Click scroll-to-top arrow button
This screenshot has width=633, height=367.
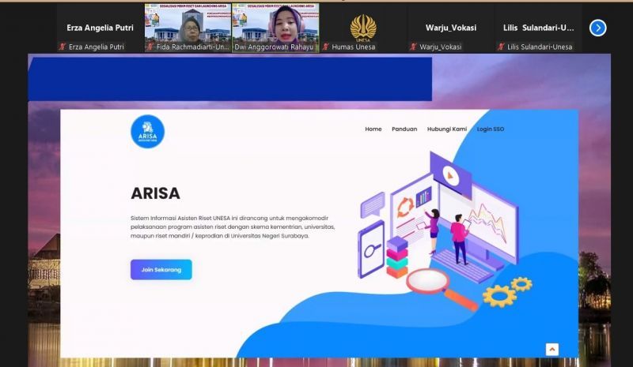pyautogui.click(x=552, y=350)
